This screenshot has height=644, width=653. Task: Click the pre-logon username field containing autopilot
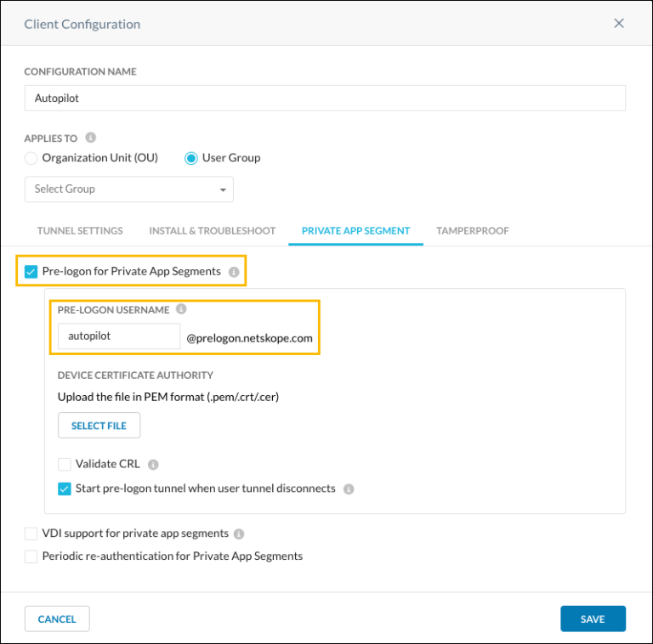tap(119, 336)
